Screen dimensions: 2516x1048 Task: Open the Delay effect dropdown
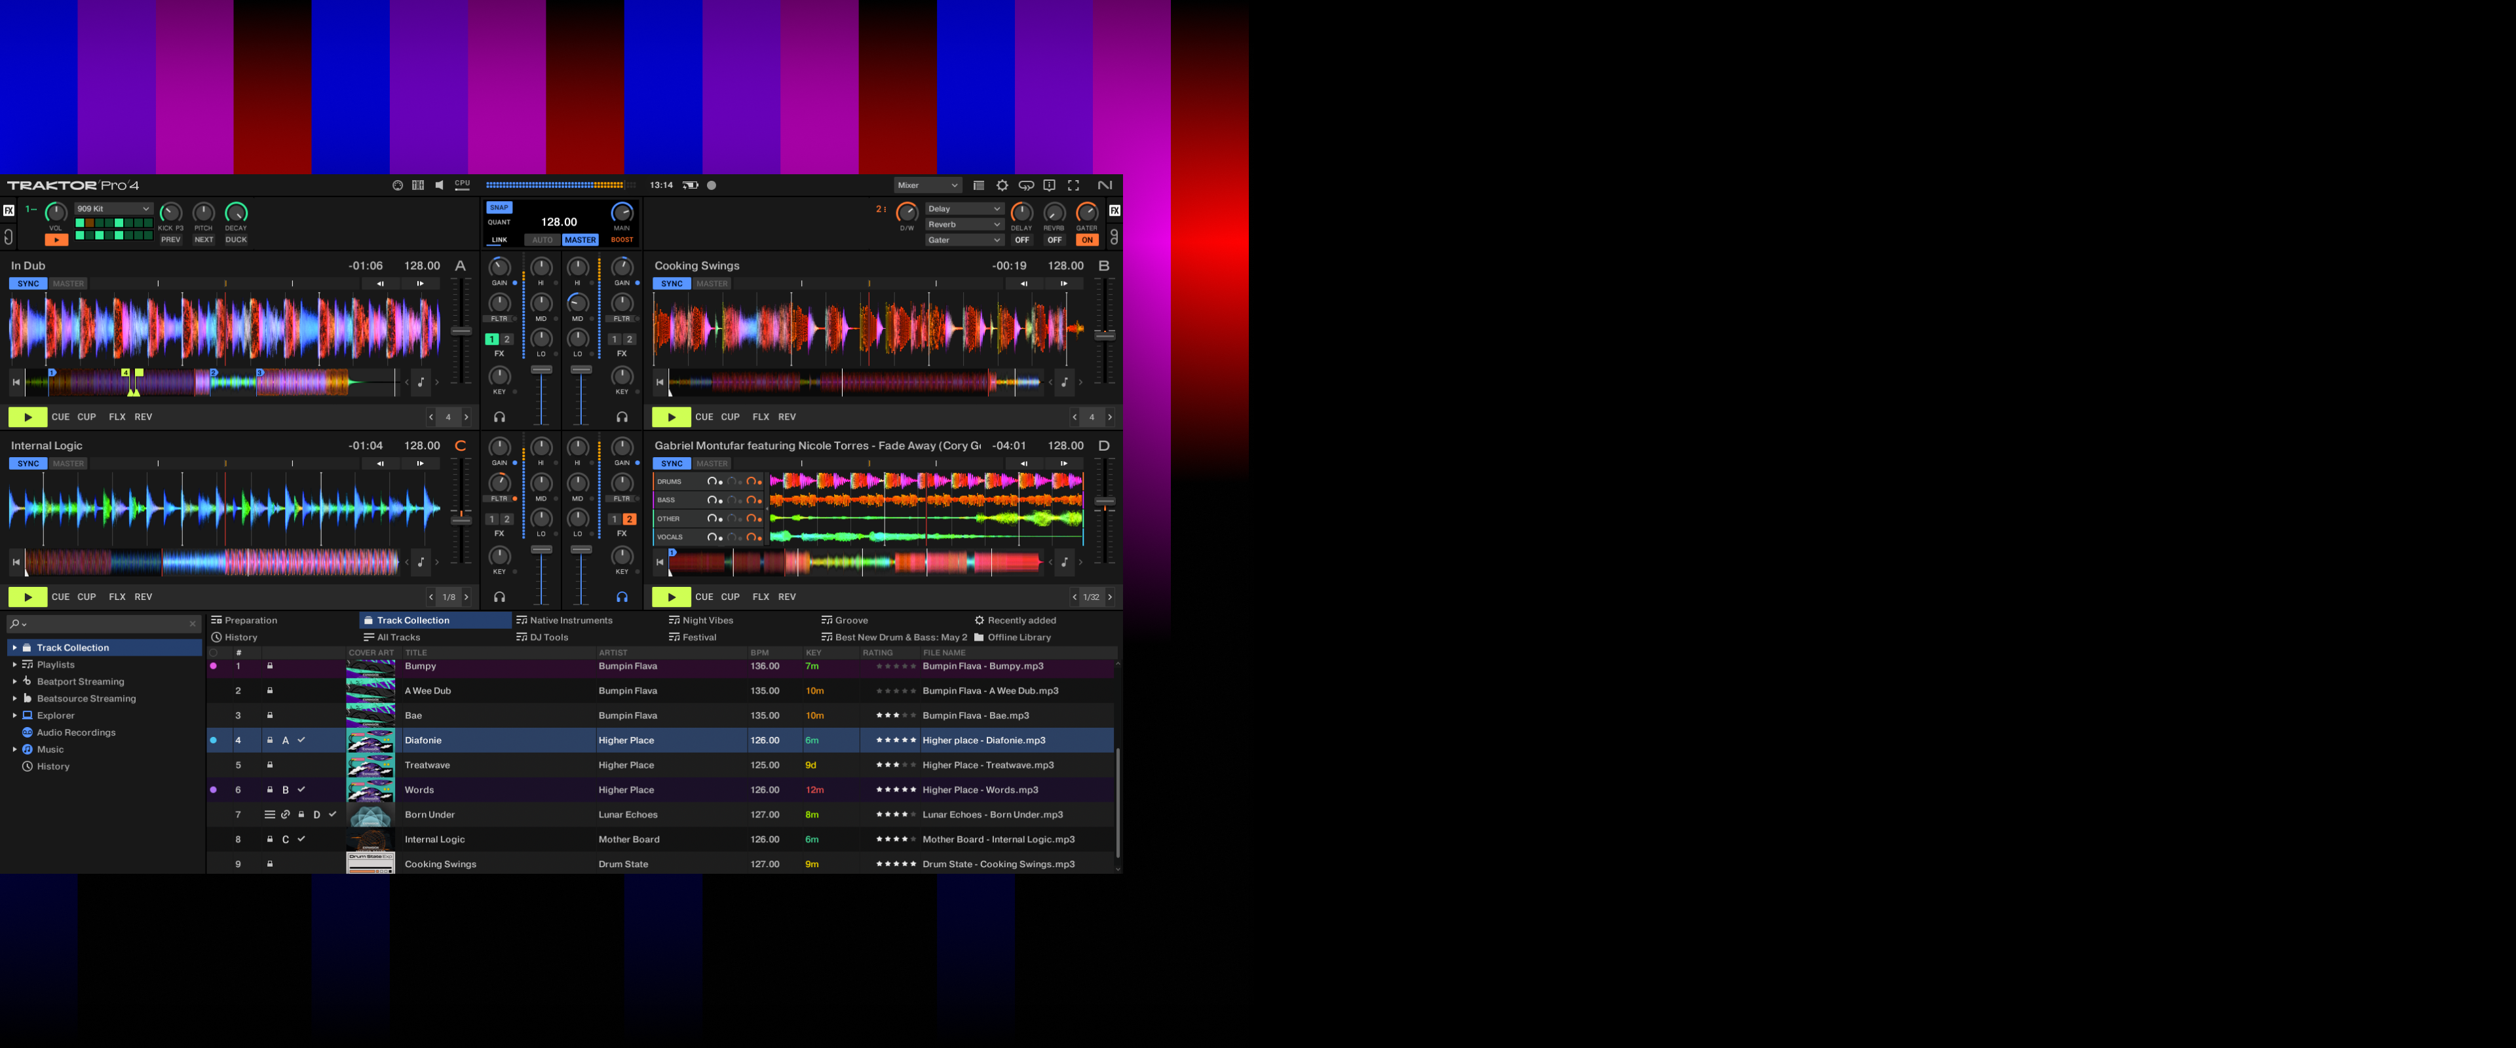click(965, 209)
